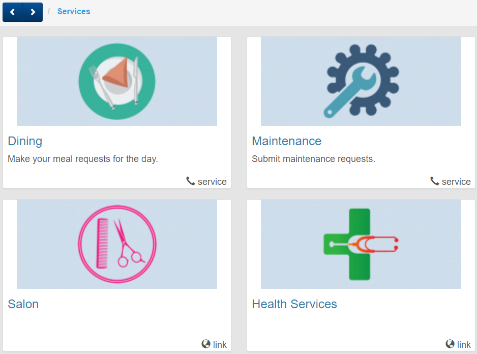Click the Maintenance gear and wrench image
Screen dimensions: 477x354
361,81
